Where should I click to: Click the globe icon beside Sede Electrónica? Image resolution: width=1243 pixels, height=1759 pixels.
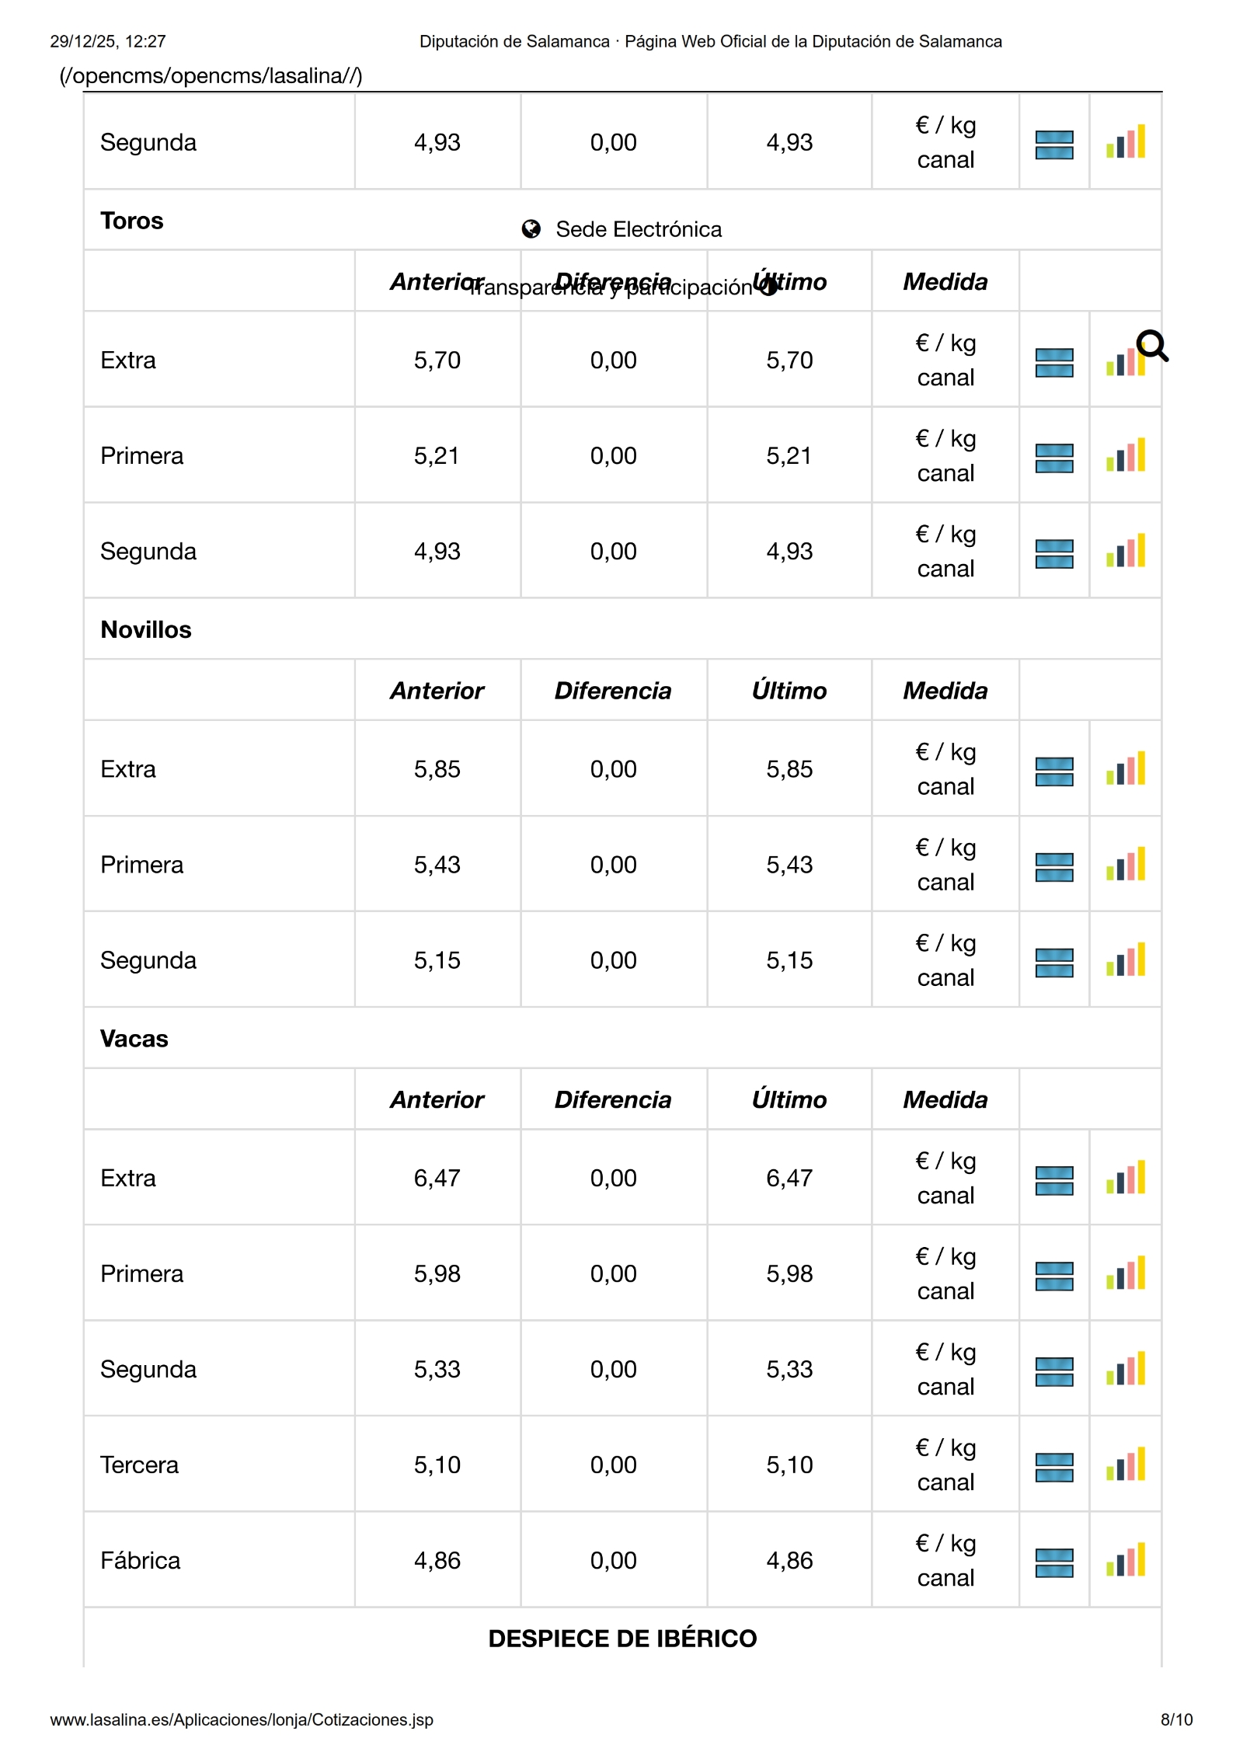tap(531, 229)
